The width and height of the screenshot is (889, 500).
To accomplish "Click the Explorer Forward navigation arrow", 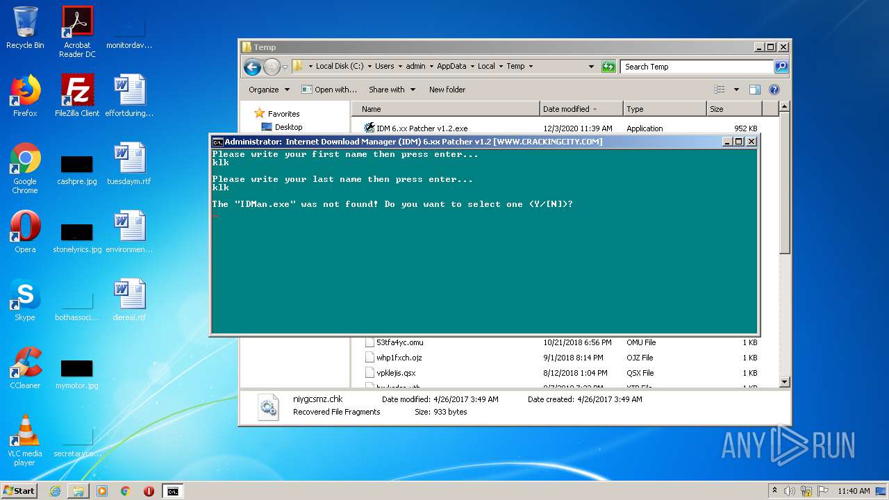I will pos(272,67).
